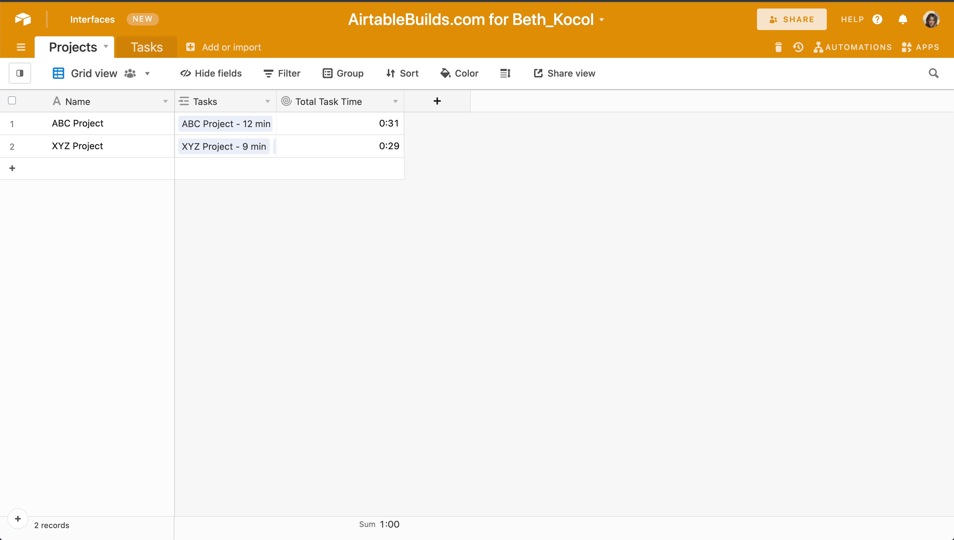Toggle the views sidebar button
Viewport: 954px width, 540px height.
[x=20, y=73]
